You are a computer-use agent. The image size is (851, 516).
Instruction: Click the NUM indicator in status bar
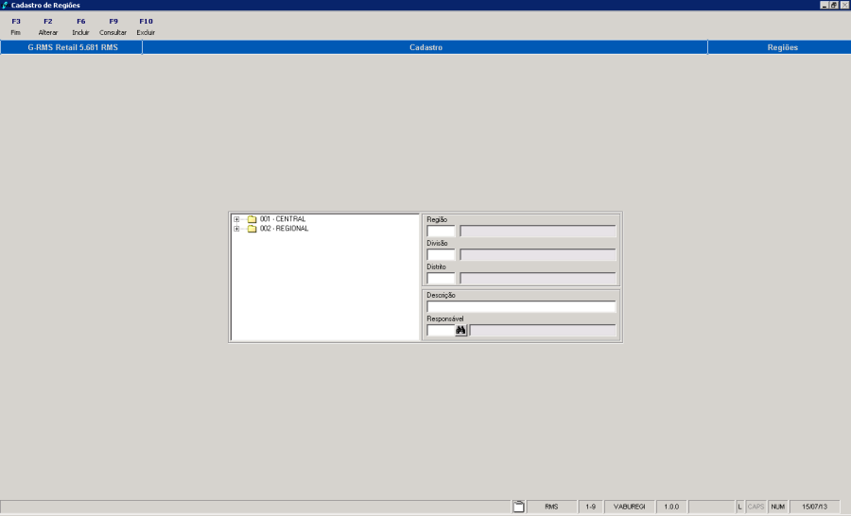[778, 507]
